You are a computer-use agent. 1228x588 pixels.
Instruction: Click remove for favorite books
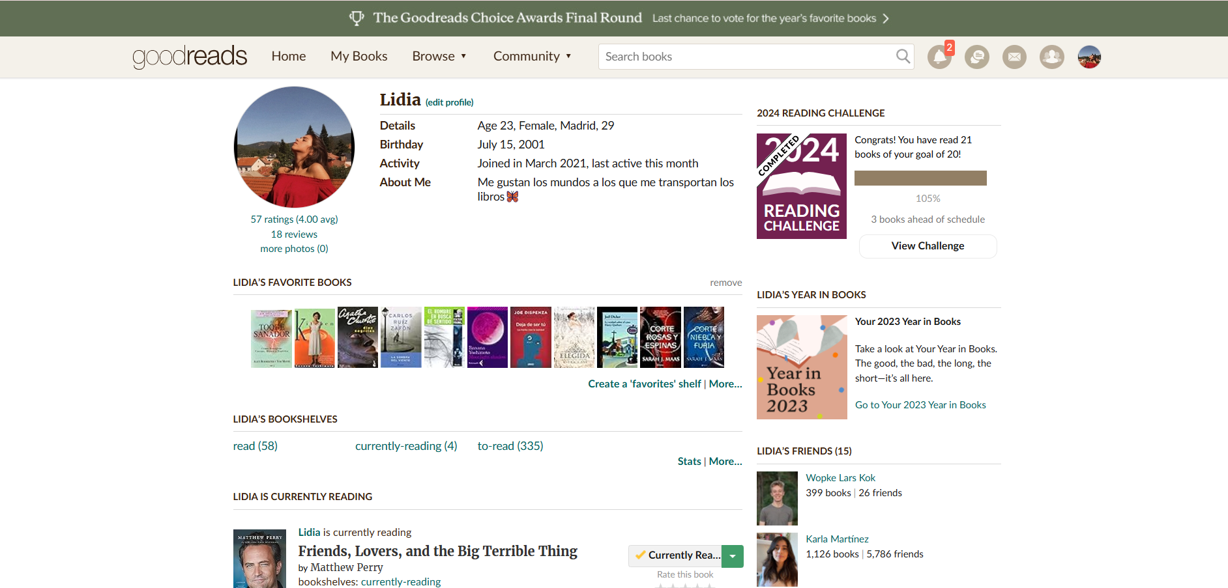pos(725,283)
